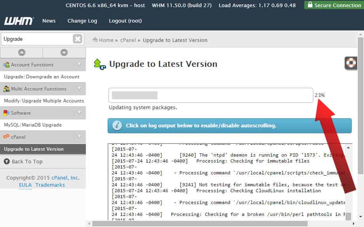Click Back To Top link

pyautogui.click(x=27, y=161)
